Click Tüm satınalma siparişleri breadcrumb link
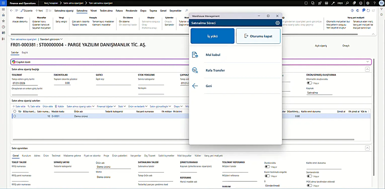This screenshot has height=189, width=385. [x=23, y=39]
